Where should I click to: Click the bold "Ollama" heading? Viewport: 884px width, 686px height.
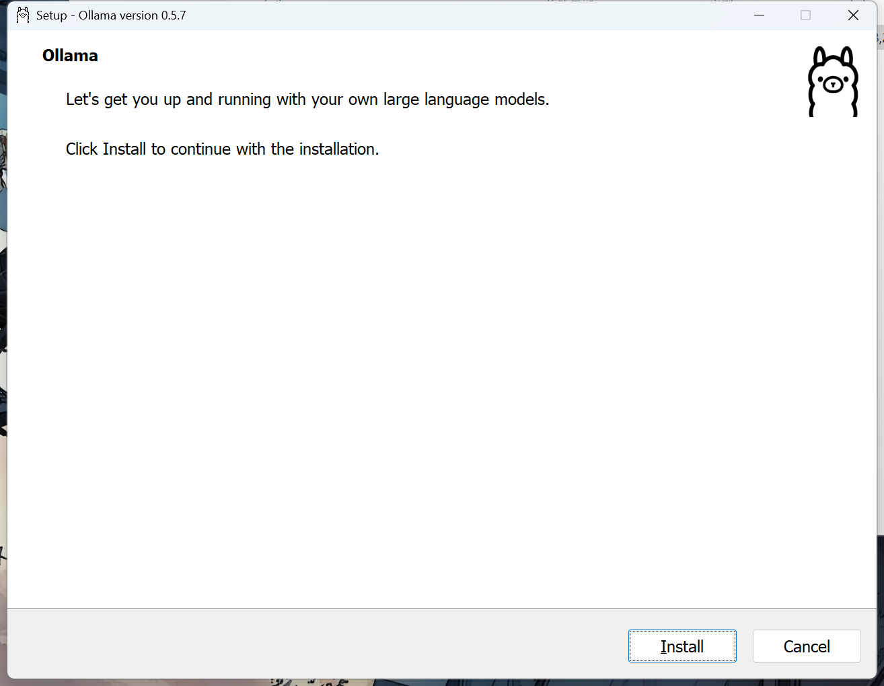coord(70,56)
